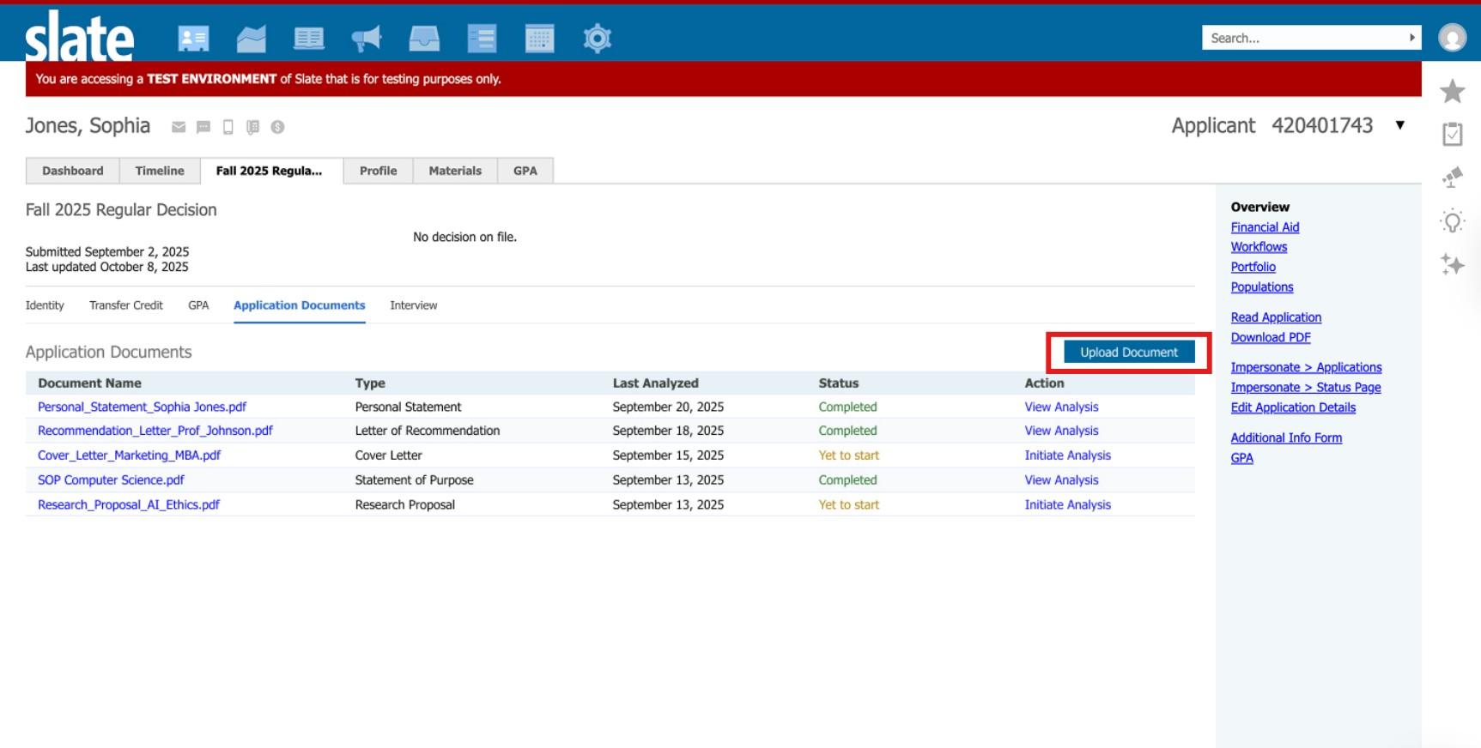Open the Database gear icon
This screenshot has width=1481, height=748.
[x=597, y=39]
